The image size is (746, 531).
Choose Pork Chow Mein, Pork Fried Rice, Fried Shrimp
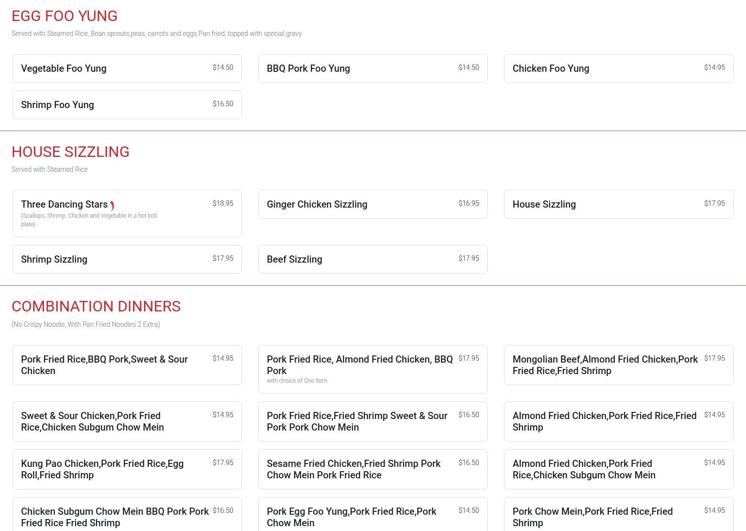(x=618, y=517)
